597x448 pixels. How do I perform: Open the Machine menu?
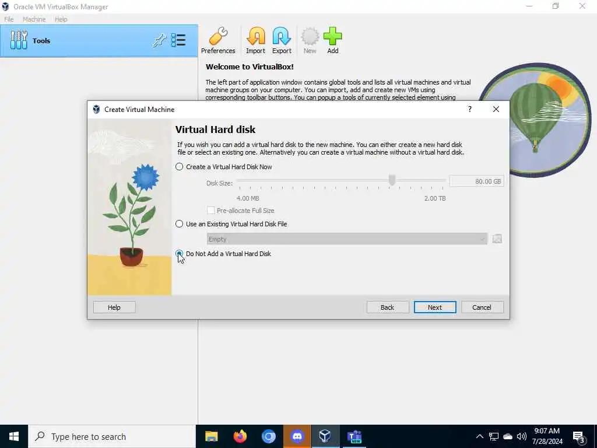(x=34, y=19)
